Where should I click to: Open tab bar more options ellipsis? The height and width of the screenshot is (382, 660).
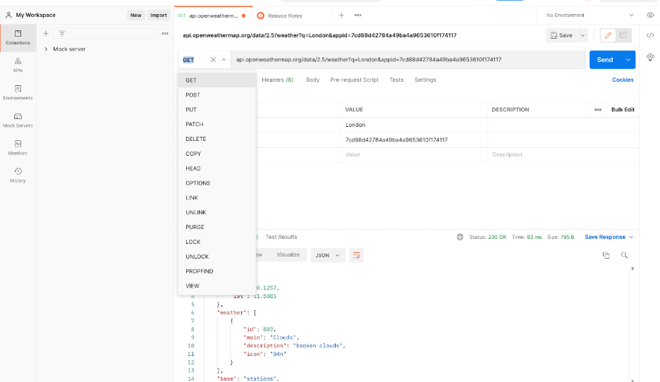[x=357, y=15]
